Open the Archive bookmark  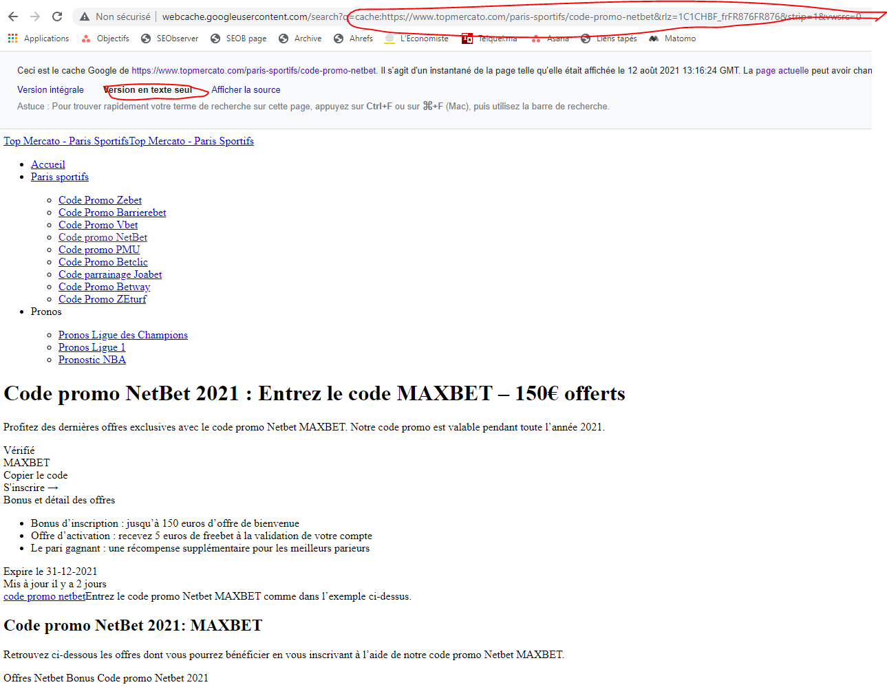pyautogui.click(x=300, y=39)
